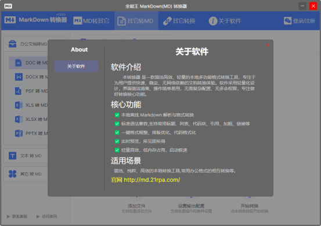Open the 关于软件 tab in top bar
Screen dimensions: 321x226
click(225, 21)
